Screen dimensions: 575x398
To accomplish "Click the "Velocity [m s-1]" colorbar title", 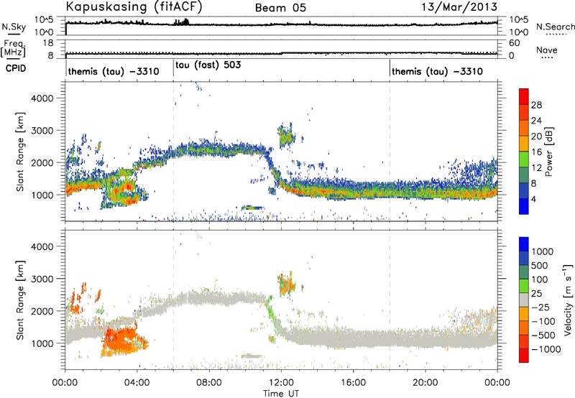I will pos(568,300).
